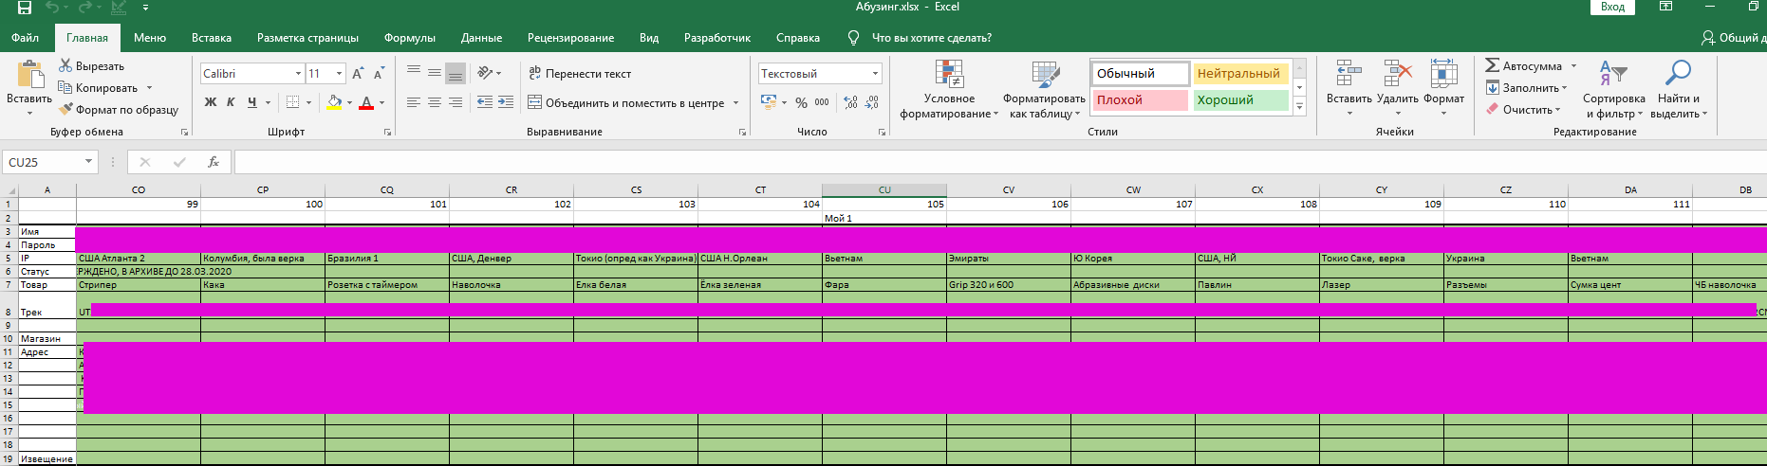The image size is (1767, 466).
Task: Click the Paste clipboard icon
Action: pos(30,75)
